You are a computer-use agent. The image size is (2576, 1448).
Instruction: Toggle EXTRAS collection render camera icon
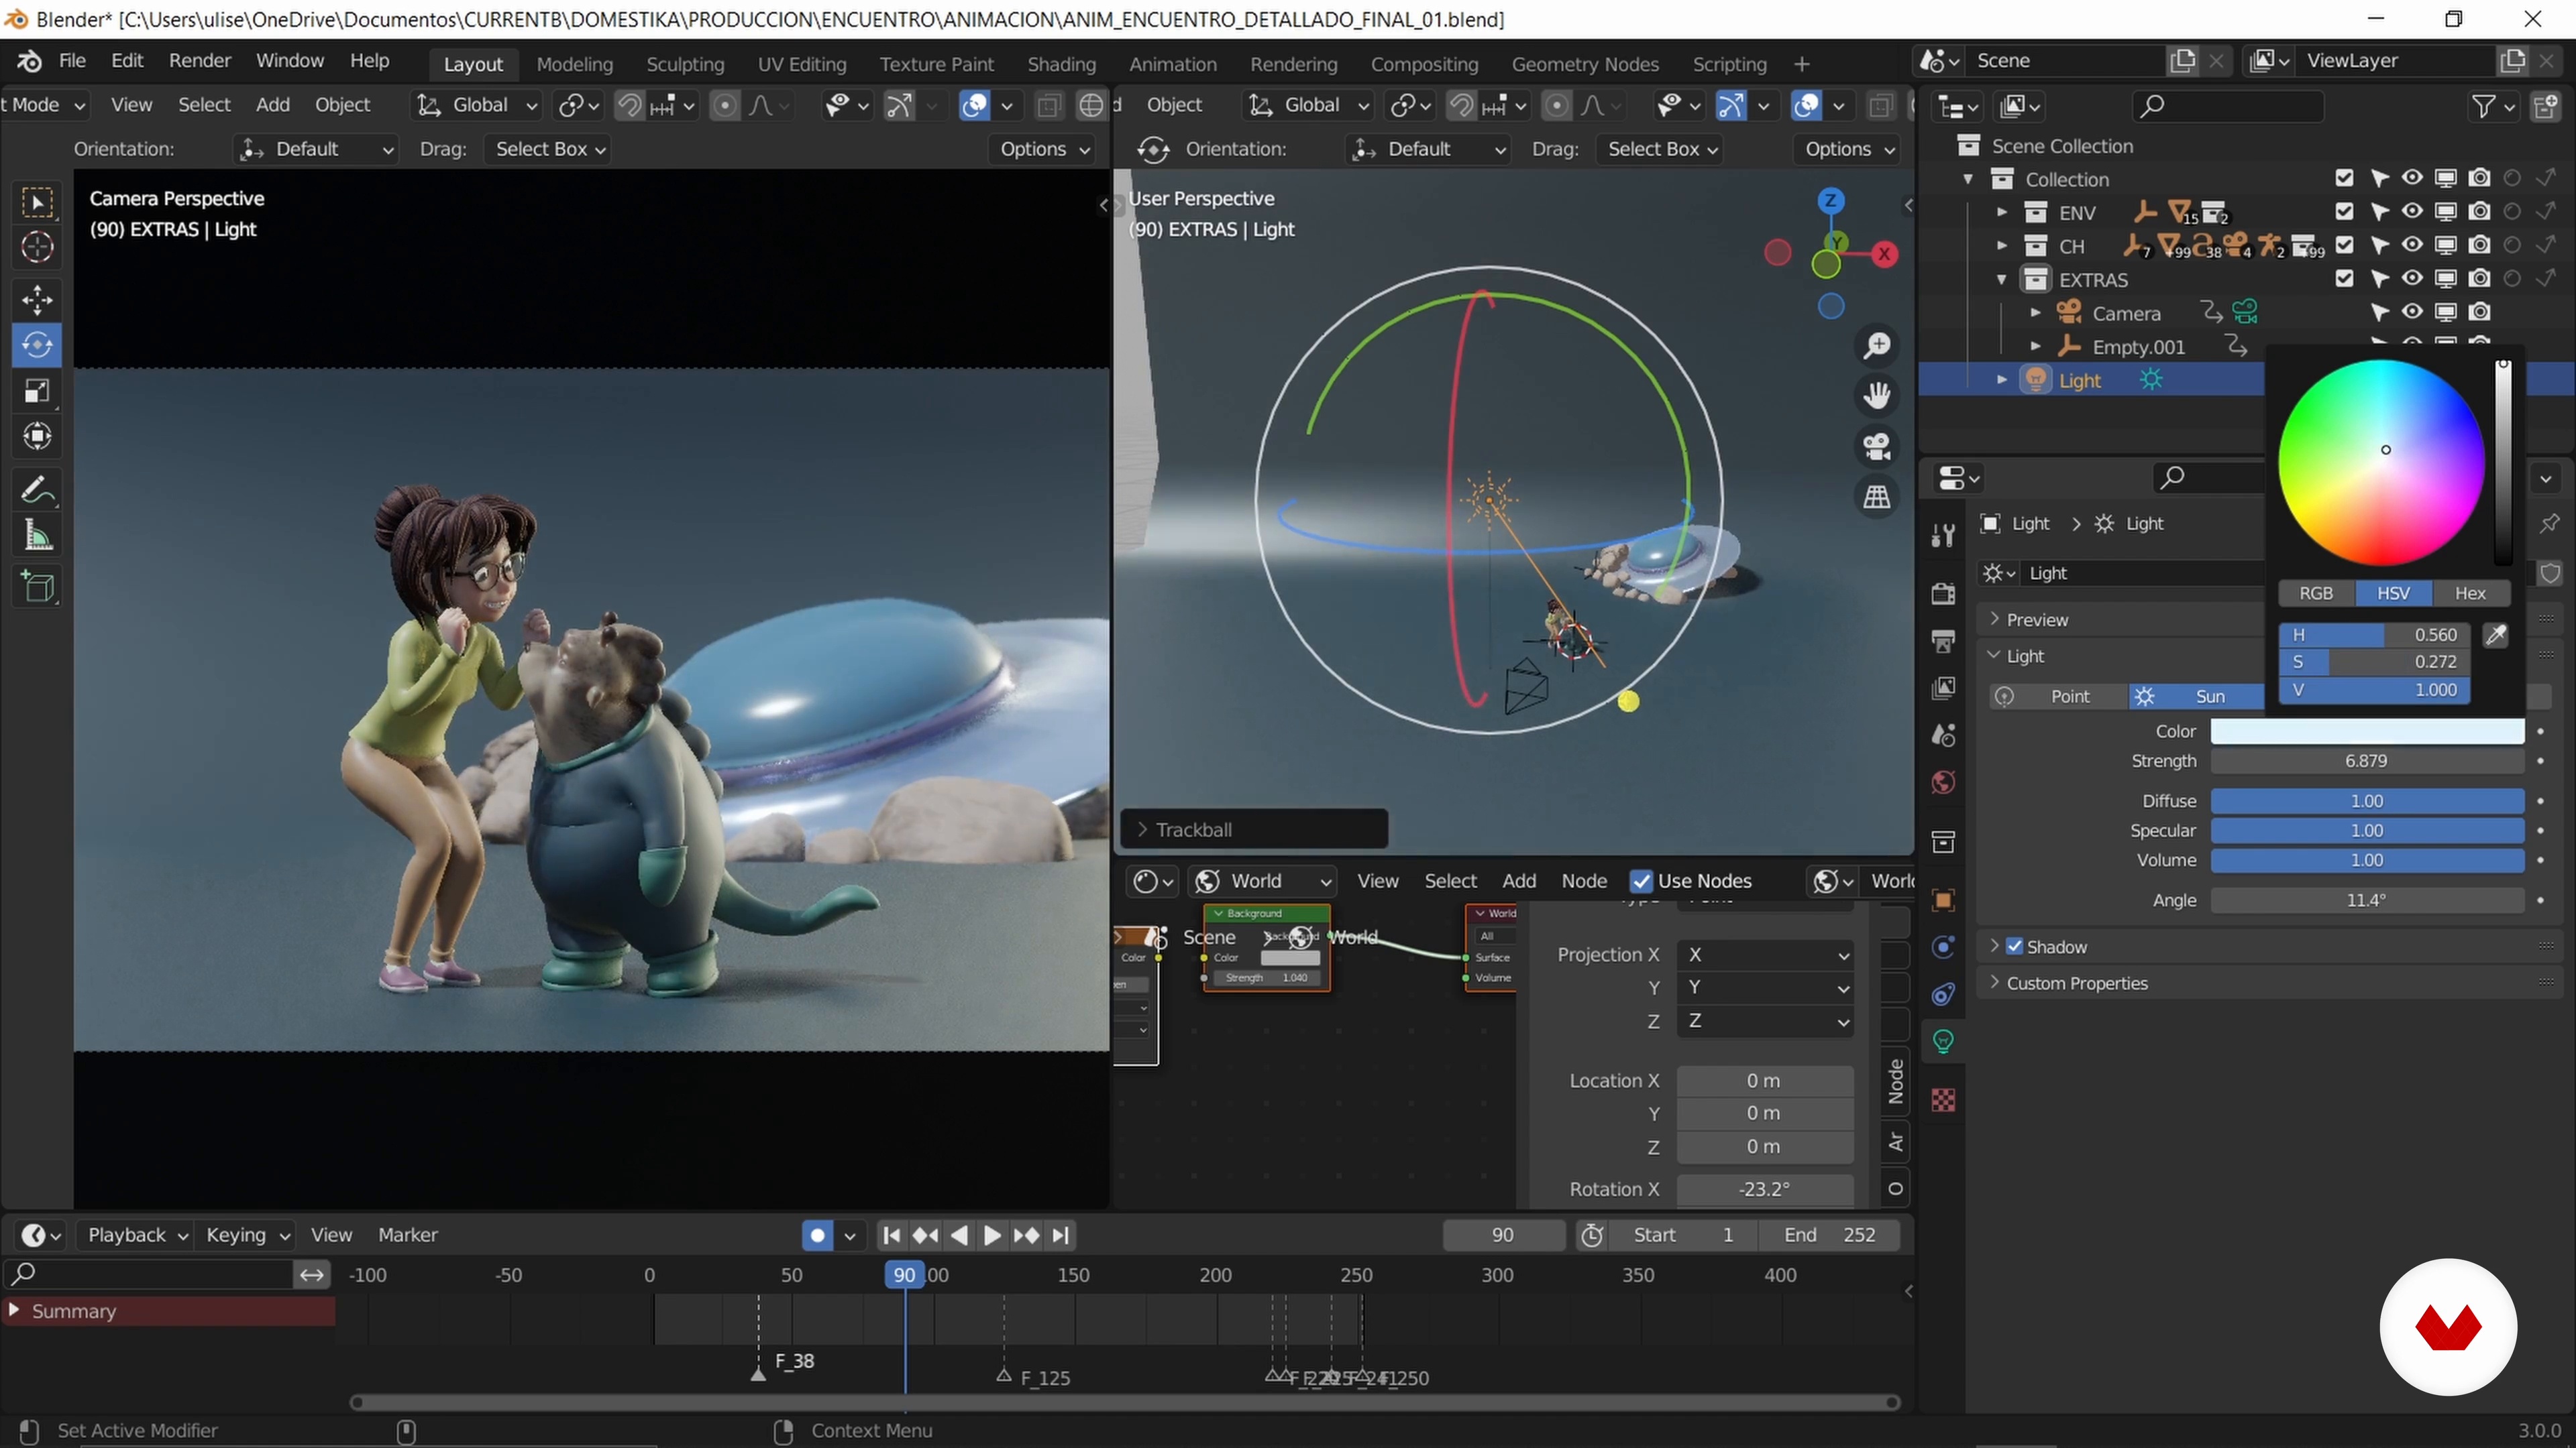tap(2479, 279)
